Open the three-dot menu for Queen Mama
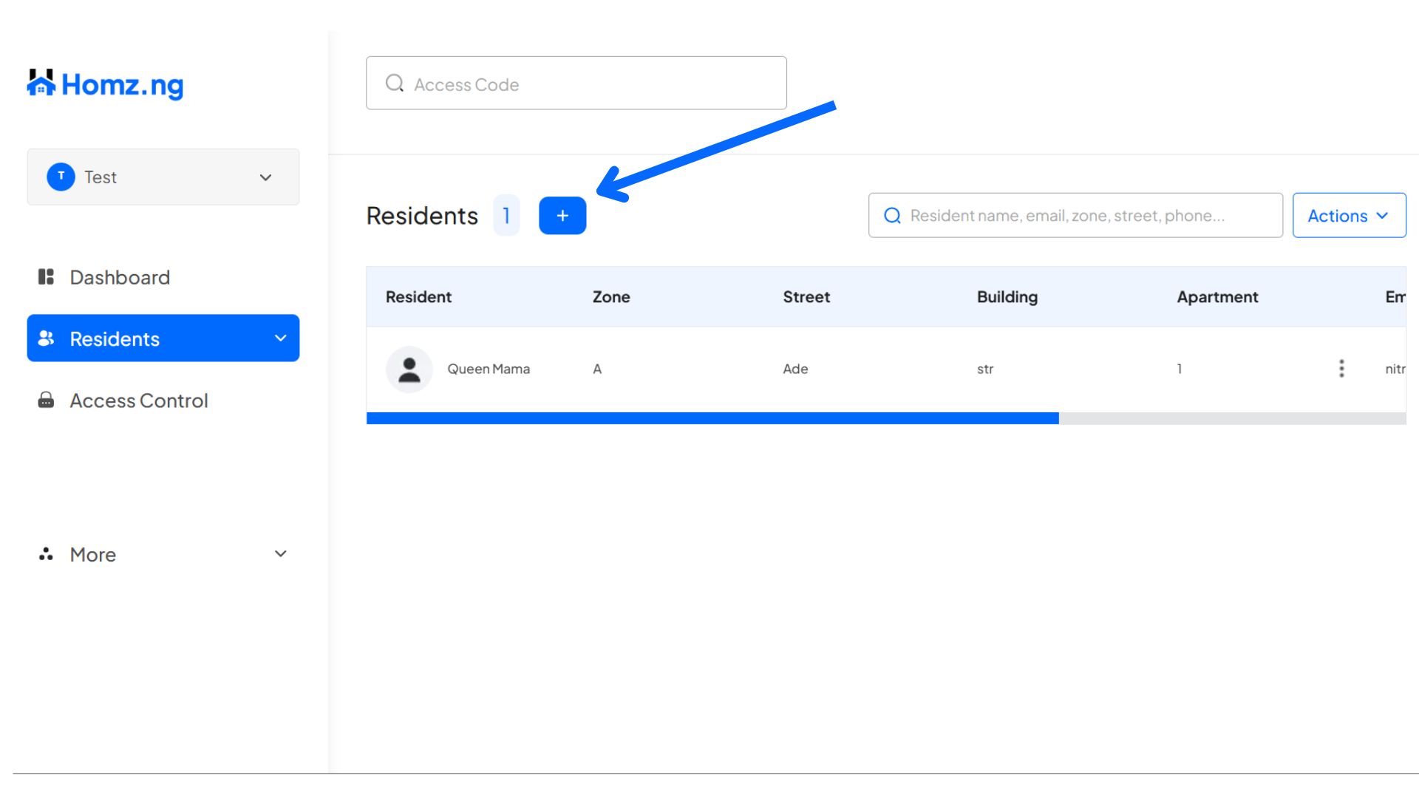This screenshot has width=1419, height=798. click(x=1341, y=369)
